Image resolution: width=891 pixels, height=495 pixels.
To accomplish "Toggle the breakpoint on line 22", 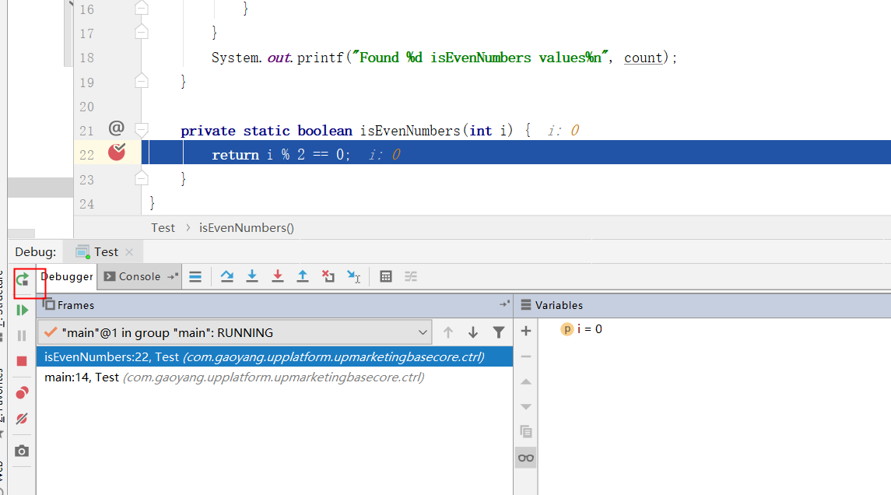I will pyautogui.click(x=117, y=153).
